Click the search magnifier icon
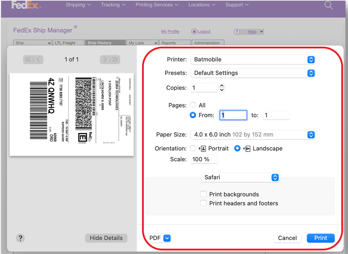 point(328,5)
